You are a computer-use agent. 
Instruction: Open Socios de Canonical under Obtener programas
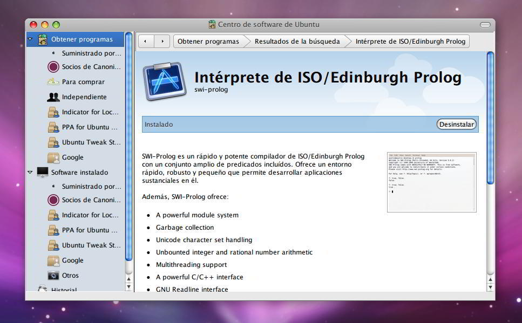click(91, 67)
